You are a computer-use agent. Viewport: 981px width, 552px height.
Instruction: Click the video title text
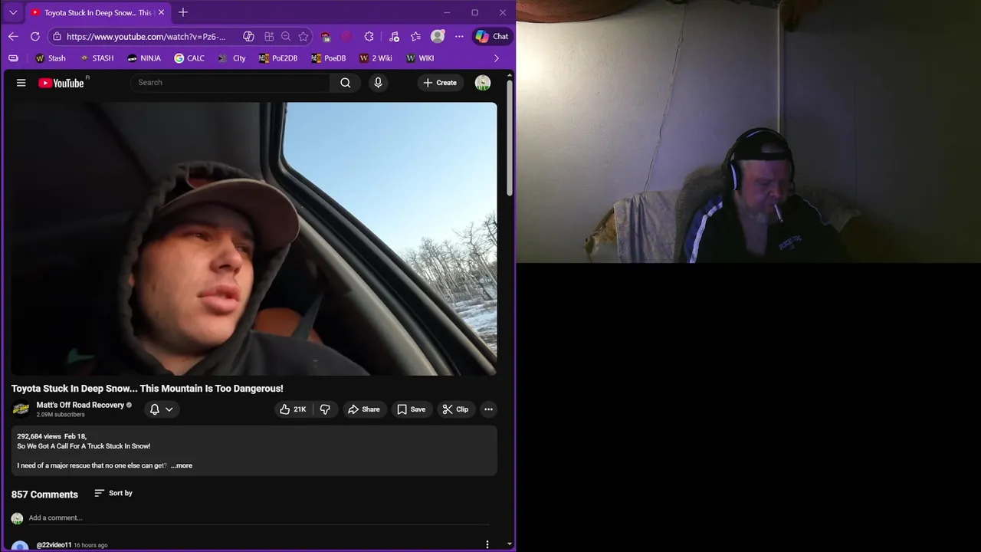tap(147, 389)
